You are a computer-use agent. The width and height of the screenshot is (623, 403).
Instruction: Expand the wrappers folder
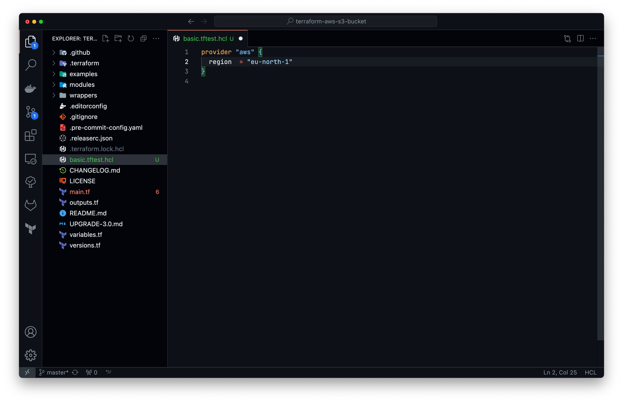(x=83, y=95)
